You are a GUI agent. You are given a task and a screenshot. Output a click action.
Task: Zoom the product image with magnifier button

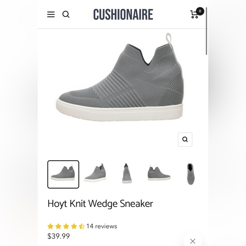(185, 140)
